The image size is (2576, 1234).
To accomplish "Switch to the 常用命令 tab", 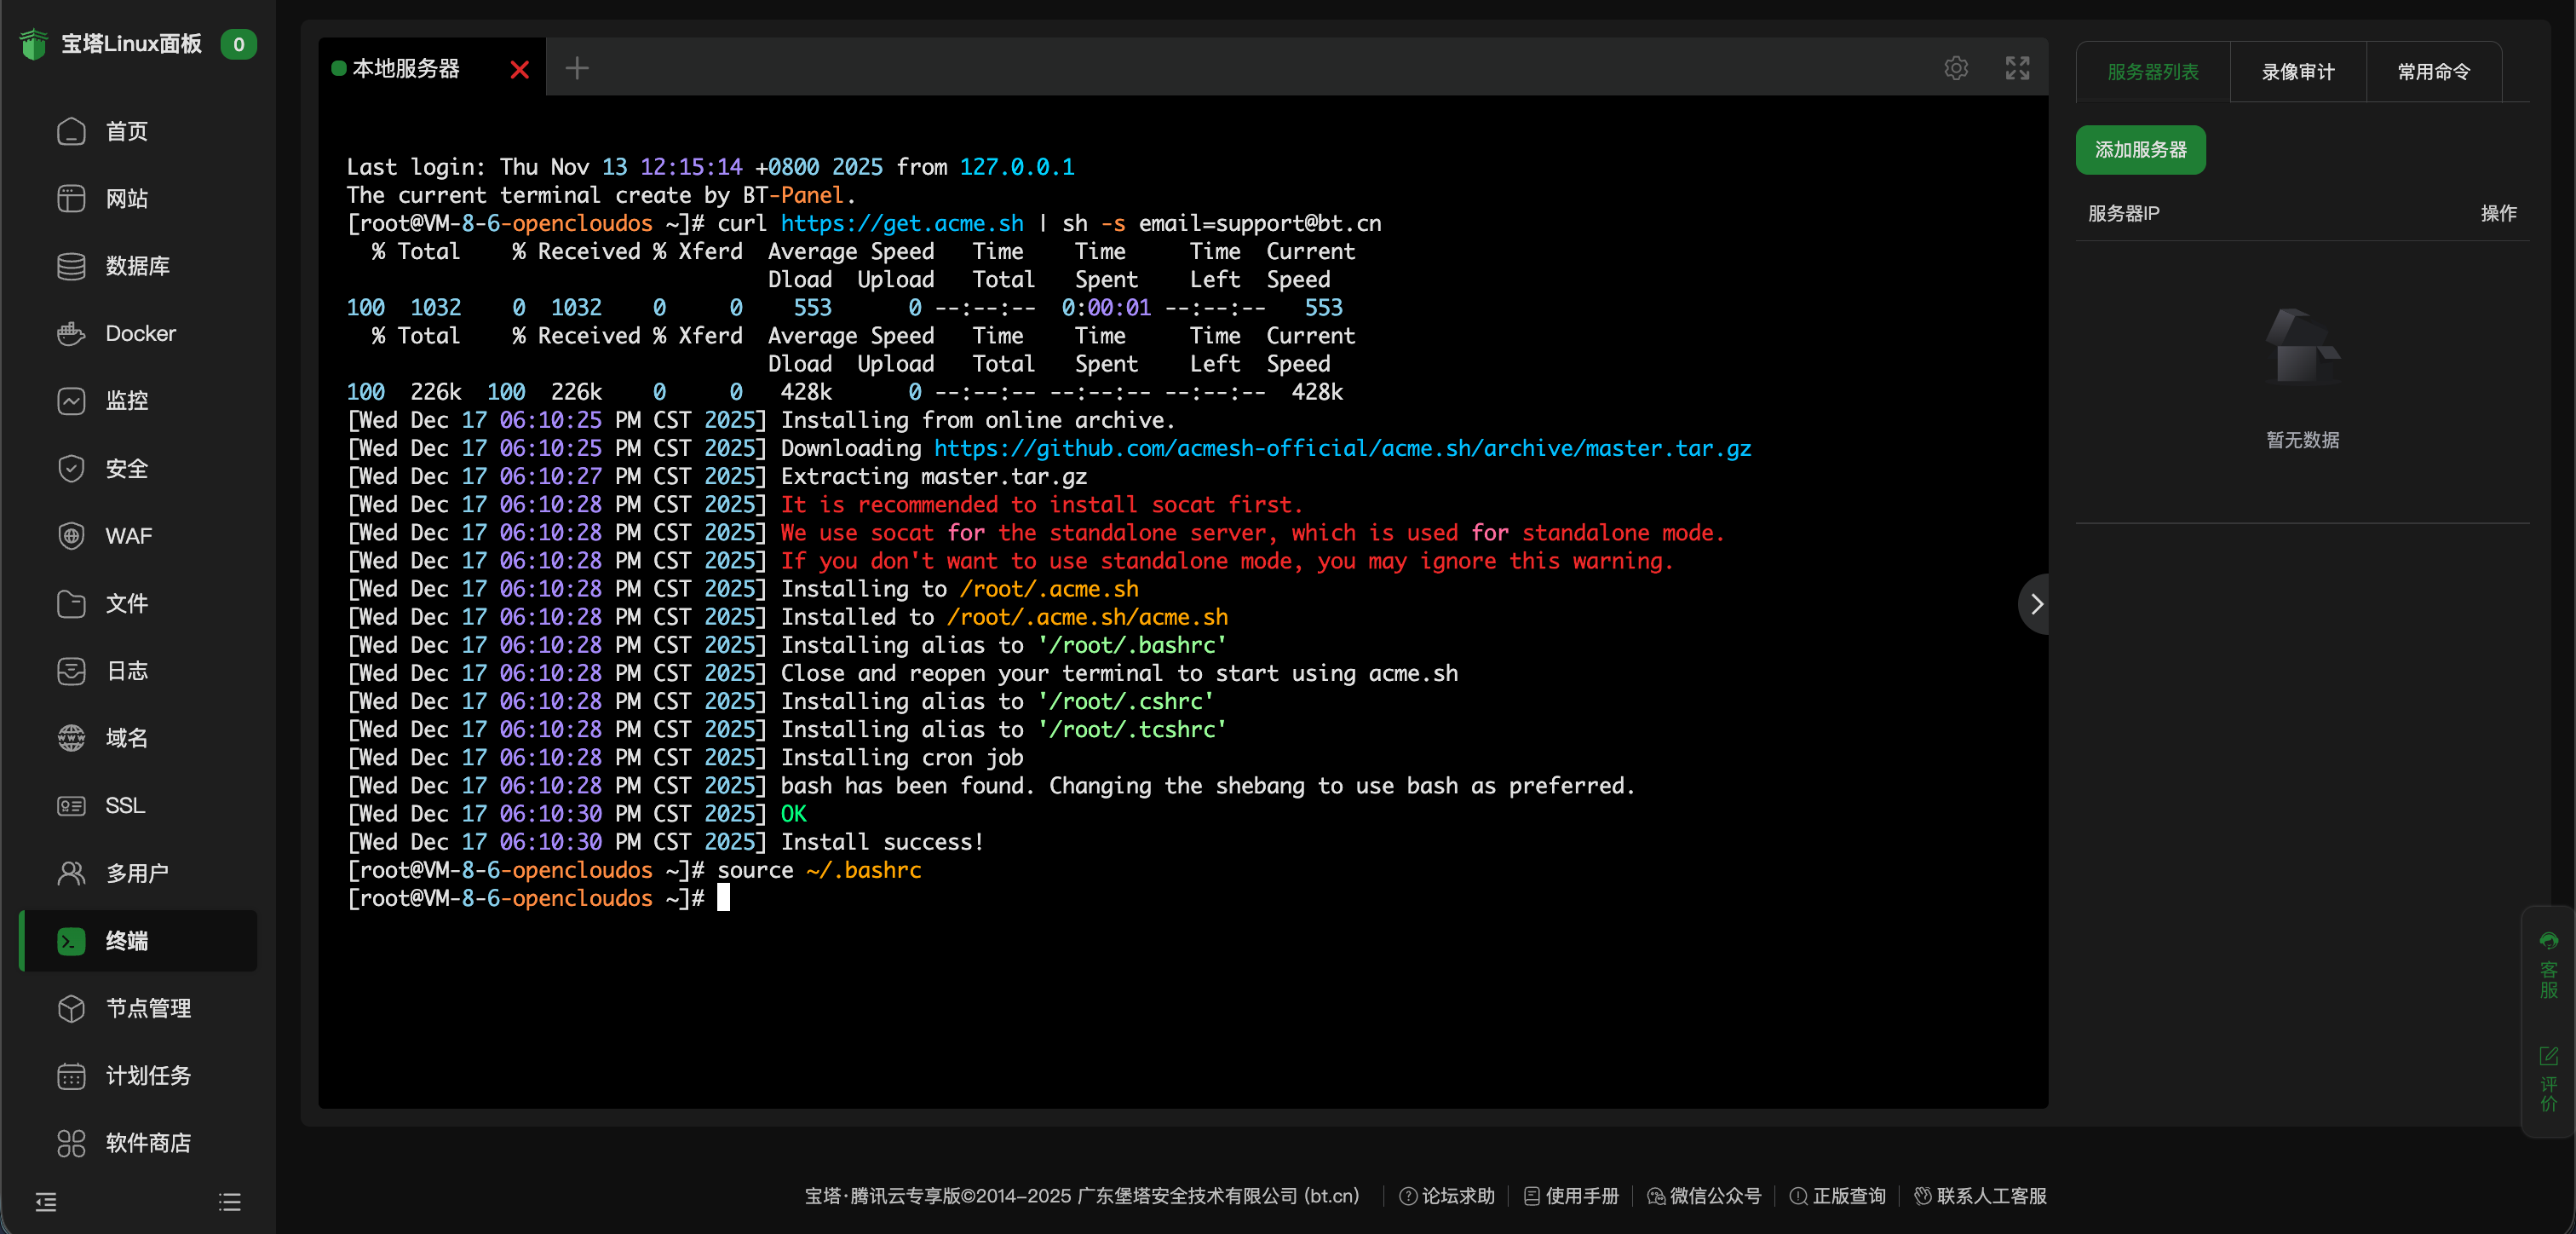I will [x=2433, y=72].
